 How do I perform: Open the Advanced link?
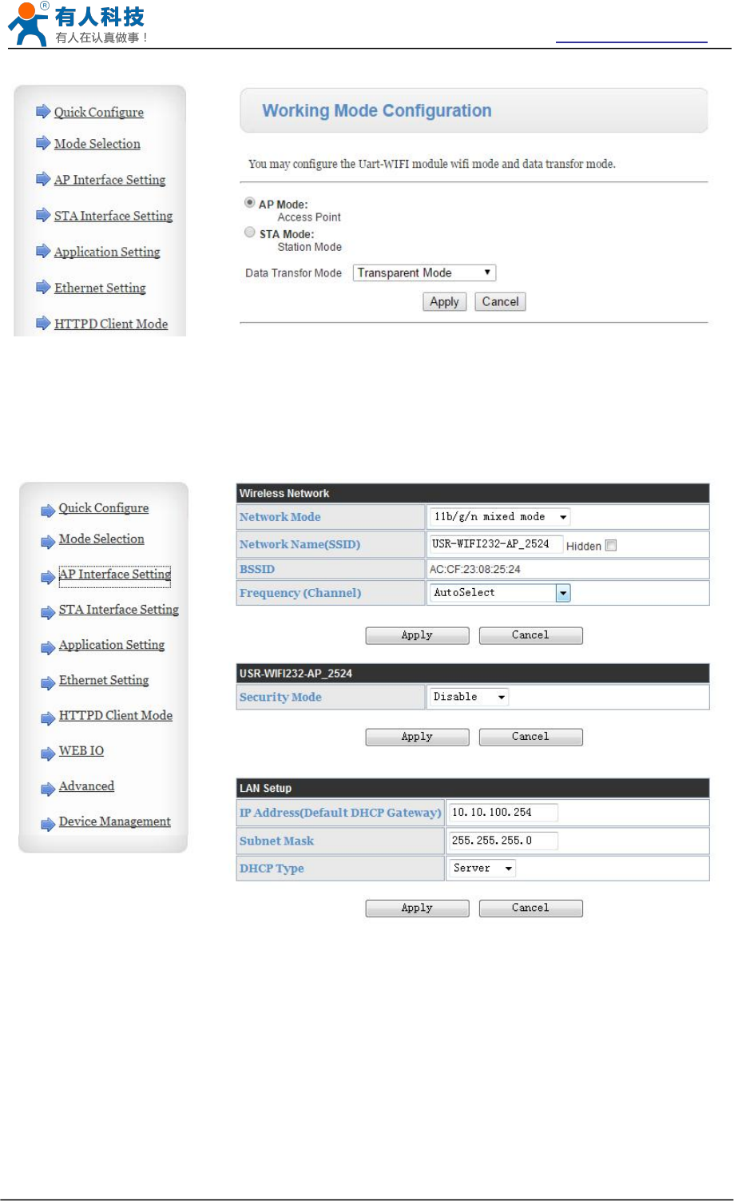click(x=86, y=785)
